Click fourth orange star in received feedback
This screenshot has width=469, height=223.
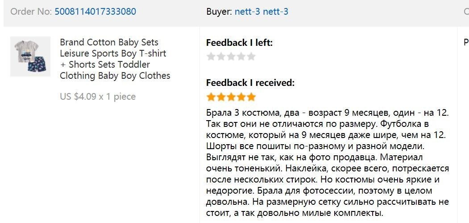point(241,97)
